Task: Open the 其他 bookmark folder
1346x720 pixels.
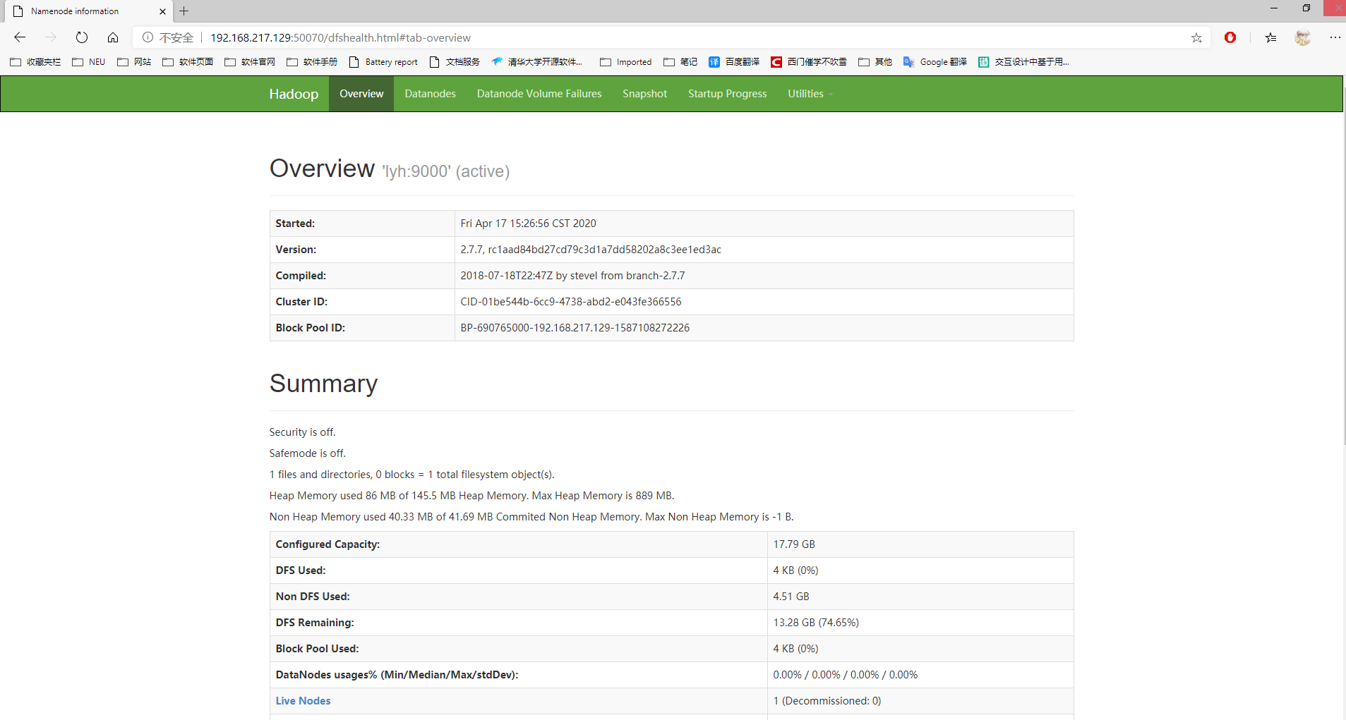Action: (x=875, y=62)
